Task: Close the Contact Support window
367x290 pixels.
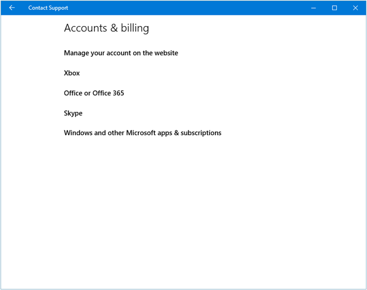Action: click(x=355, y=8)
